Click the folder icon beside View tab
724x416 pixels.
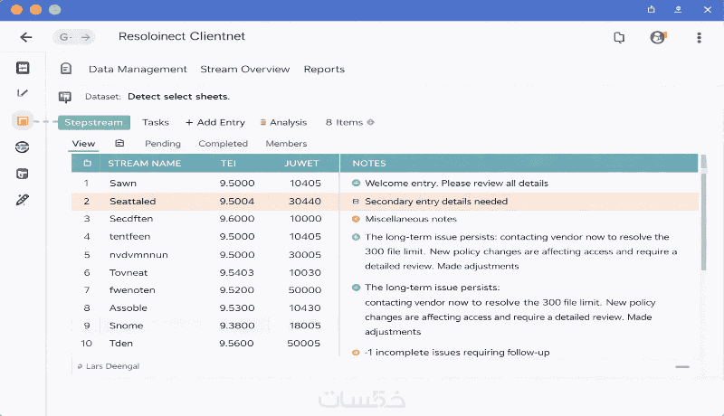[x=119, y=144]
